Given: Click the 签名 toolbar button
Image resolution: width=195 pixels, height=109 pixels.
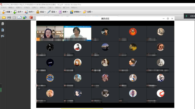Looking at the screenshot, I should pyautogui.click(x=52, y=12).
